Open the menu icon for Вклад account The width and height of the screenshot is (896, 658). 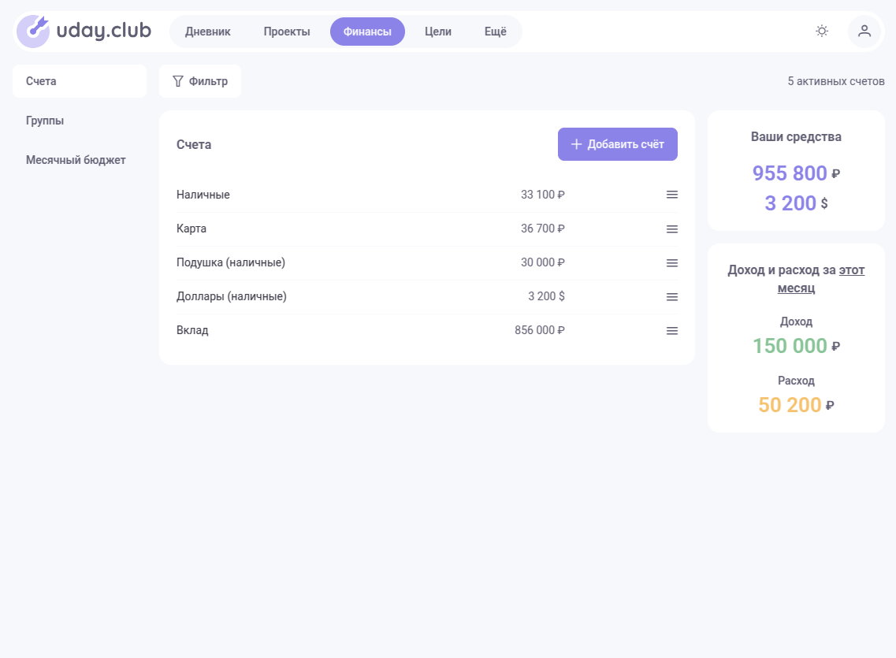672,331
